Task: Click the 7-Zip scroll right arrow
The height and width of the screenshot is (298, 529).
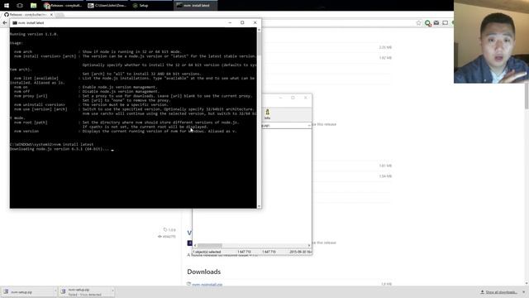Action: 309,246
